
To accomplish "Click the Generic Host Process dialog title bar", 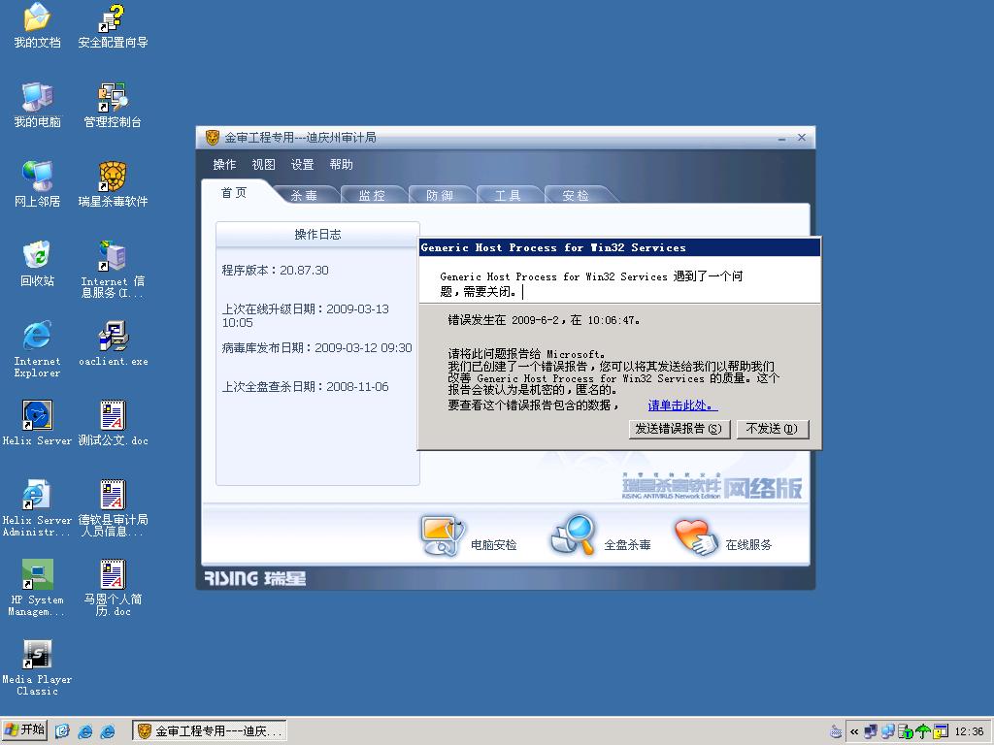I will point(619,247).
